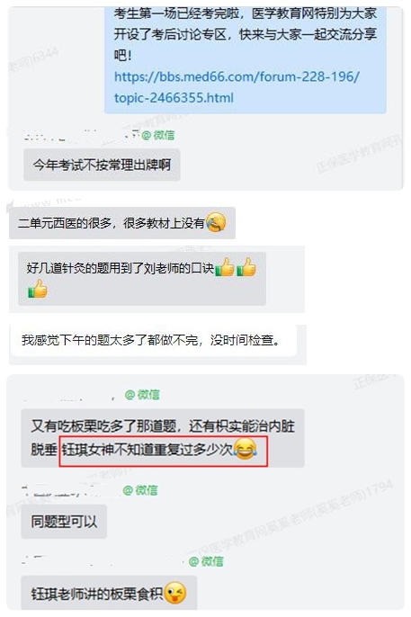Click the thumbs-up emoji right after 口诀
Image resolution: width=411 pixels, height=617 pixels.
225,267
